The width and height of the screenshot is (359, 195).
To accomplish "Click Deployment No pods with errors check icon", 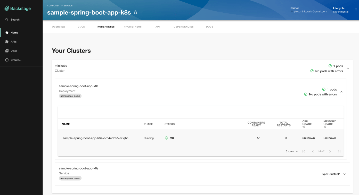I will point(306,94).
